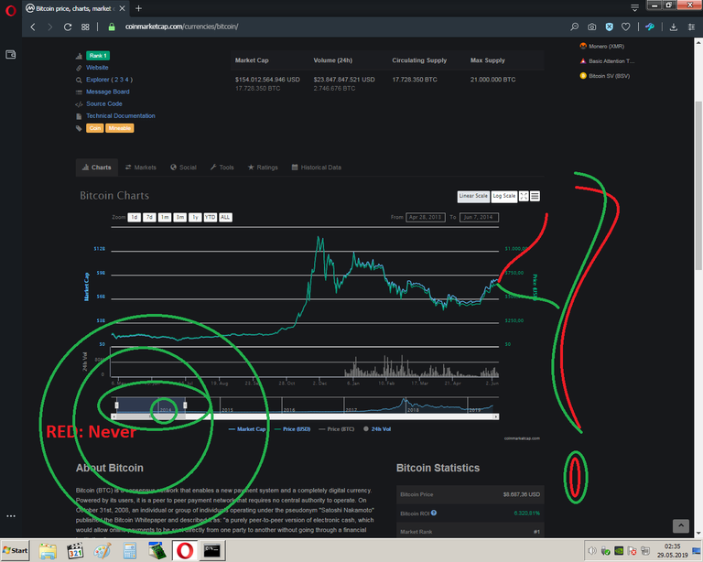Viewport: 703px width, 562px height.
Task: Switch to the Charts tab
Action: [x=97, y=168]
